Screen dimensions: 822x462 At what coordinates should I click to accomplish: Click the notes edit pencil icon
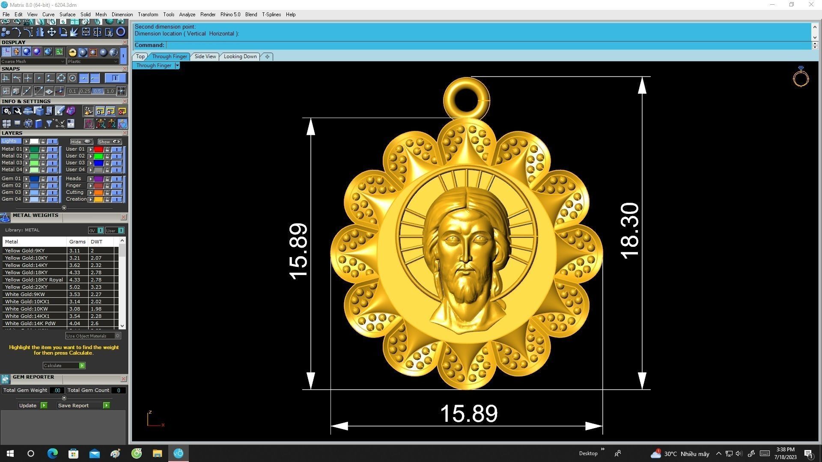click(x=60, y=110)
